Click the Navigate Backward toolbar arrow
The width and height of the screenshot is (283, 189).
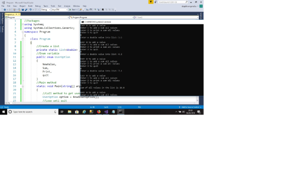click(5, 10)
